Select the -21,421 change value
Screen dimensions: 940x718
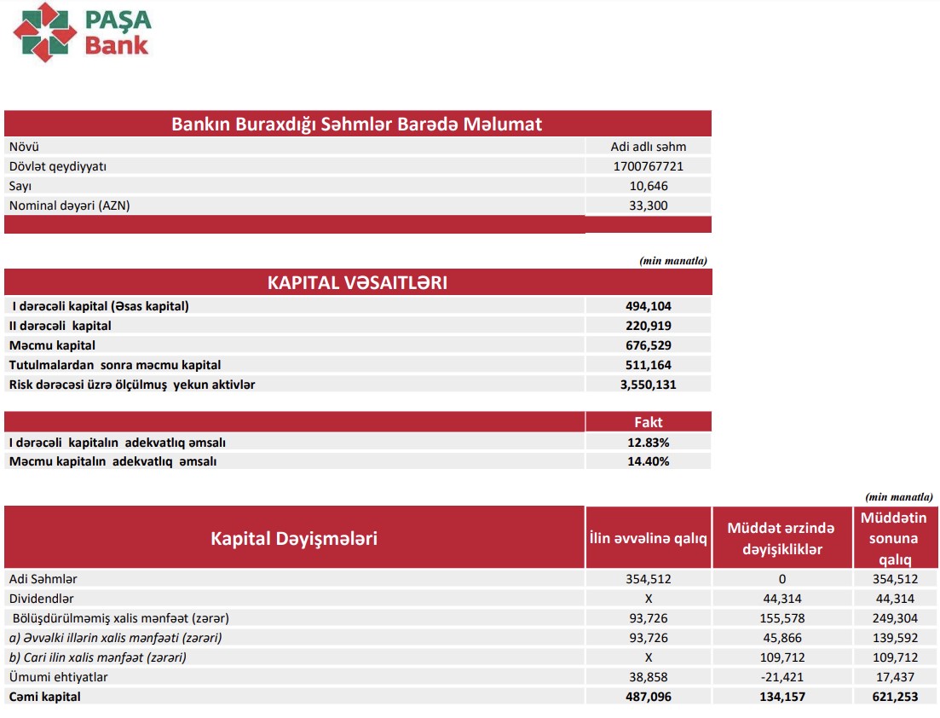781,677
